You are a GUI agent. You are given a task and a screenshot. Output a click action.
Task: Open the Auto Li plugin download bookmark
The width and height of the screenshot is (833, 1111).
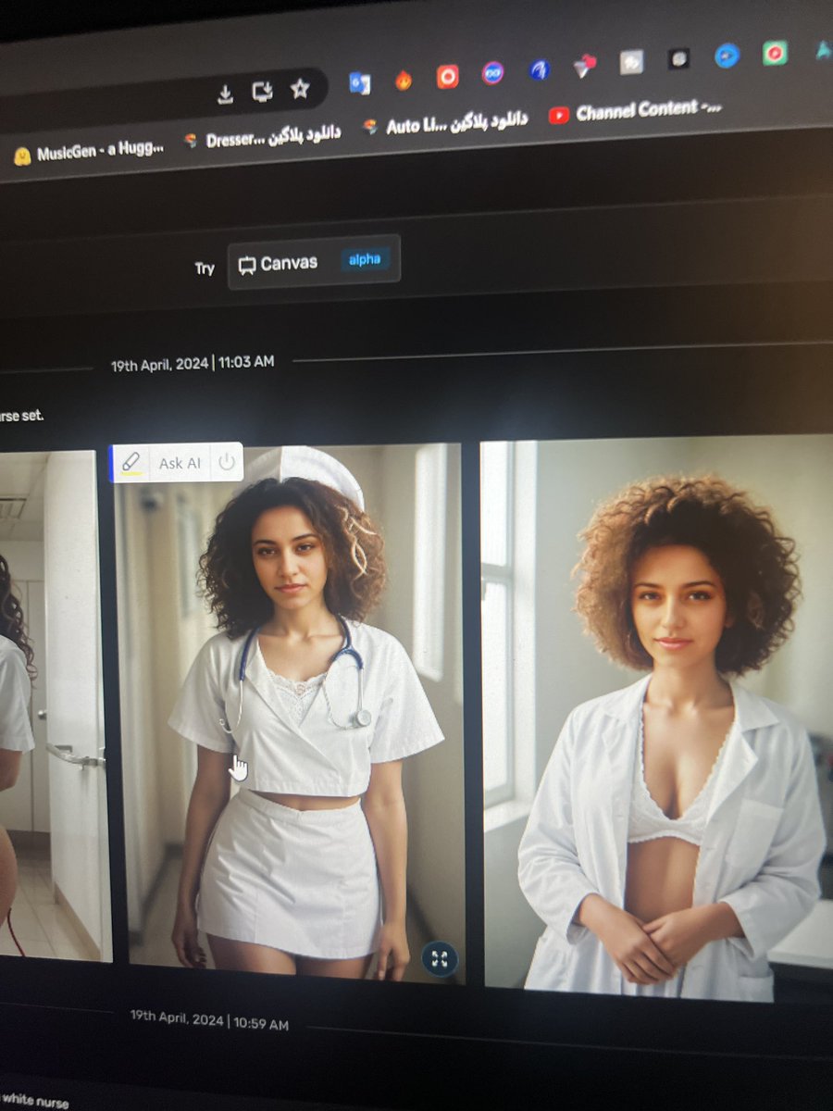[444, 122]
